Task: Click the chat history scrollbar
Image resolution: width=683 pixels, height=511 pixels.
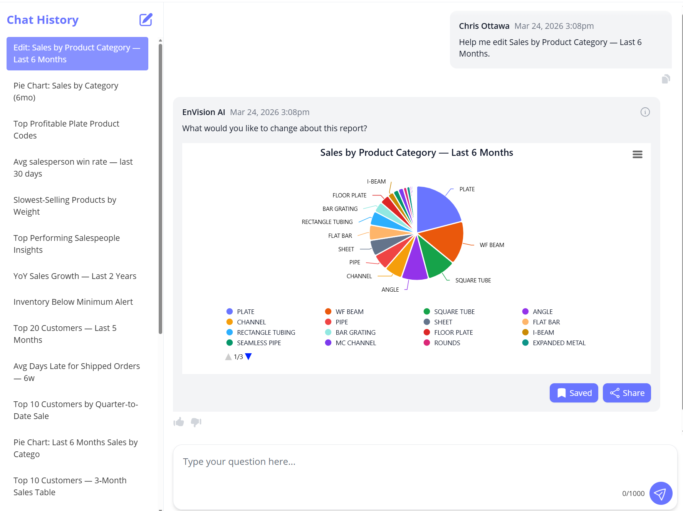Action: [x=160, y=189]
